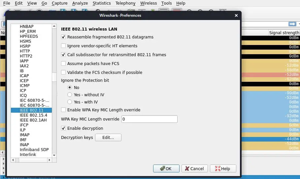The width and height of the screenshot is (300, 179).
Task: Choose Yes - without IV radio option
Action: point(70,95)
